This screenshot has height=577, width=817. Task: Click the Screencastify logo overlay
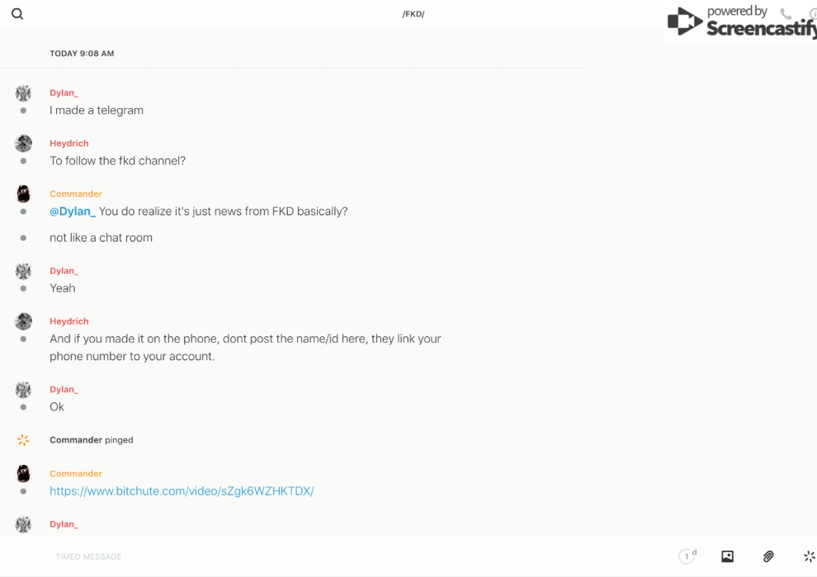tap(740, 22)
